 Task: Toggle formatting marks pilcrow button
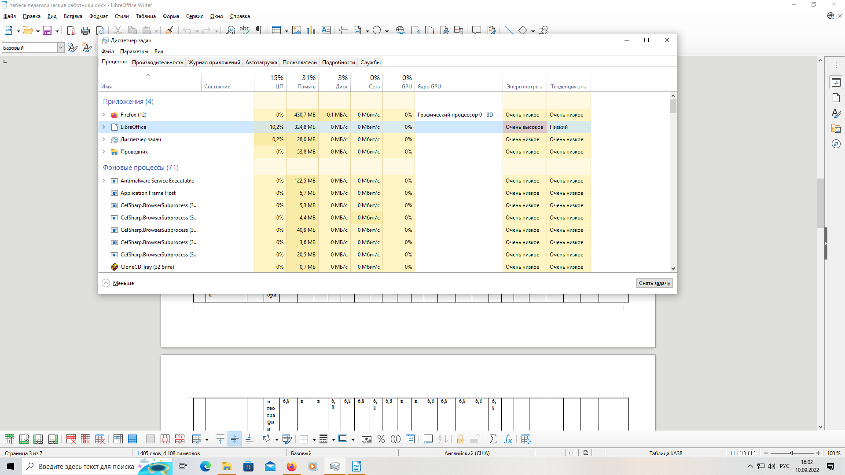point(259,30)
